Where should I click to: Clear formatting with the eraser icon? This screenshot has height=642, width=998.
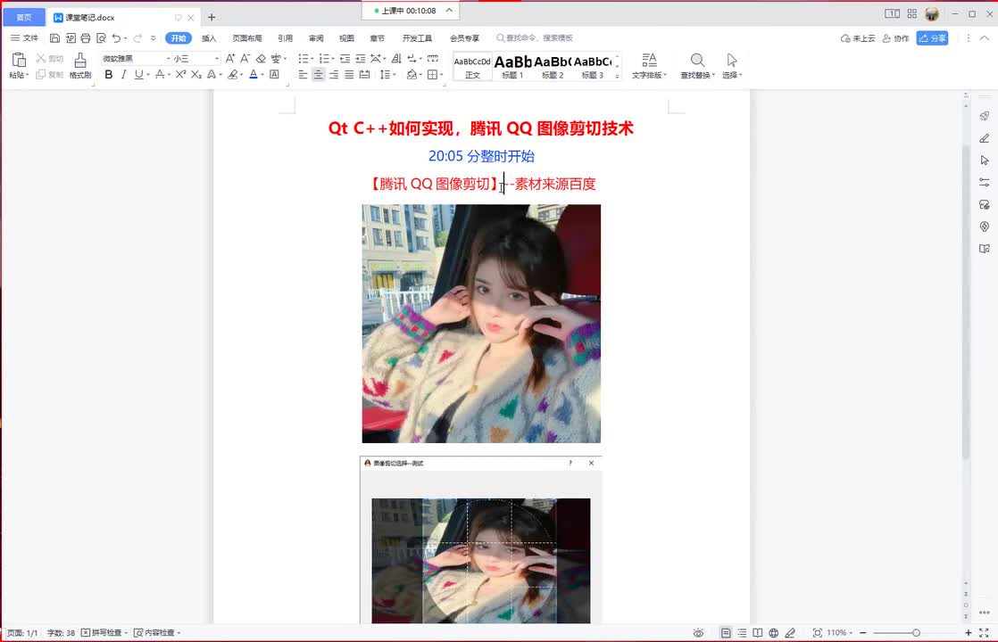coord(261,59)
